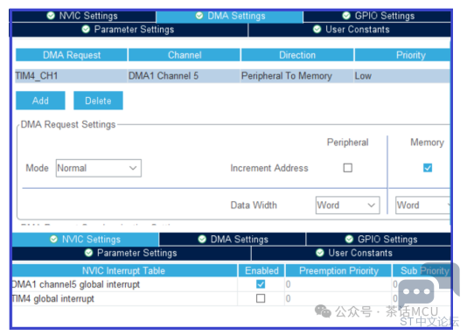Toggle Peripheral increment address checkbox
Screen dimensions: 467x335
(348, 168)
